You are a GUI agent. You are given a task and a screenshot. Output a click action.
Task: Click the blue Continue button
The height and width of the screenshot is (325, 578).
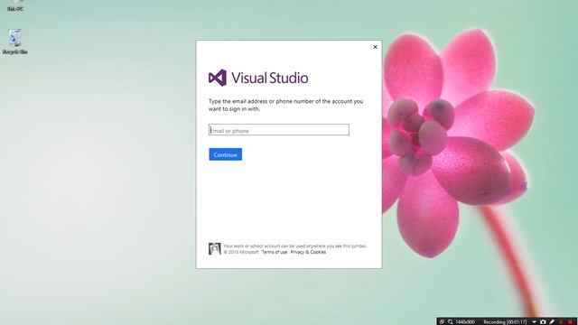click(x=225, y=154)
